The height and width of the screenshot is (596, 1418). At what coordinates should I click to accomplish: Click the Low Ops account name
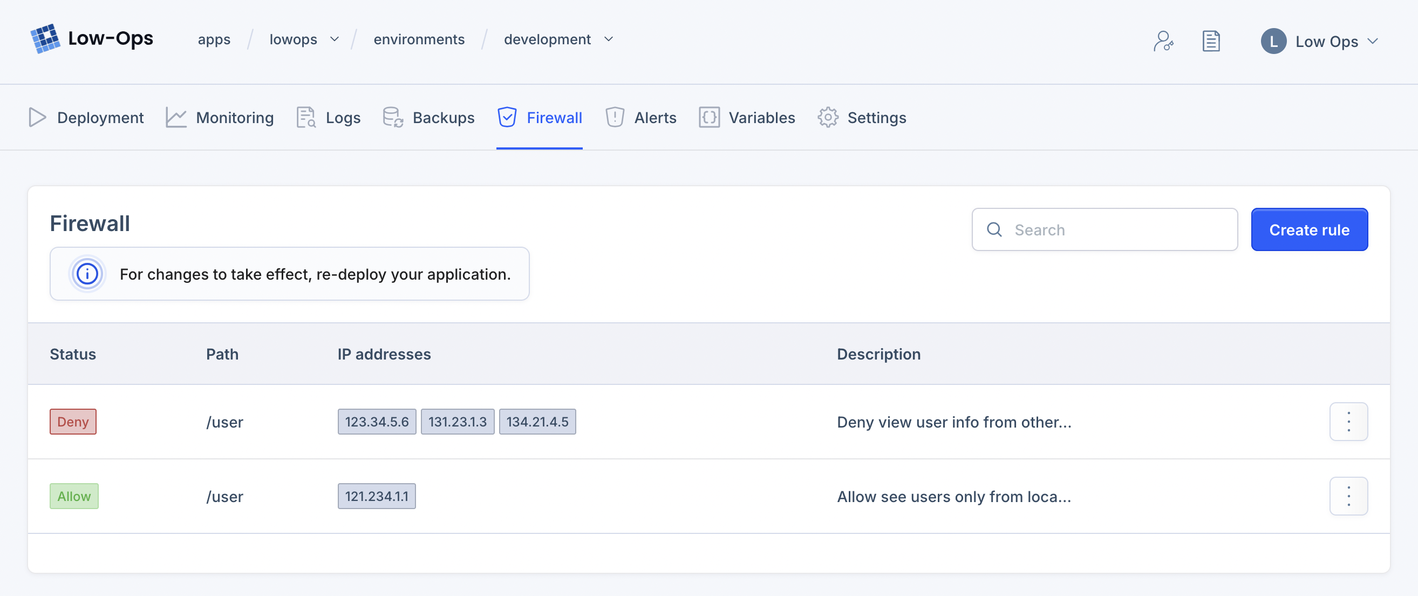point(1327,42)
